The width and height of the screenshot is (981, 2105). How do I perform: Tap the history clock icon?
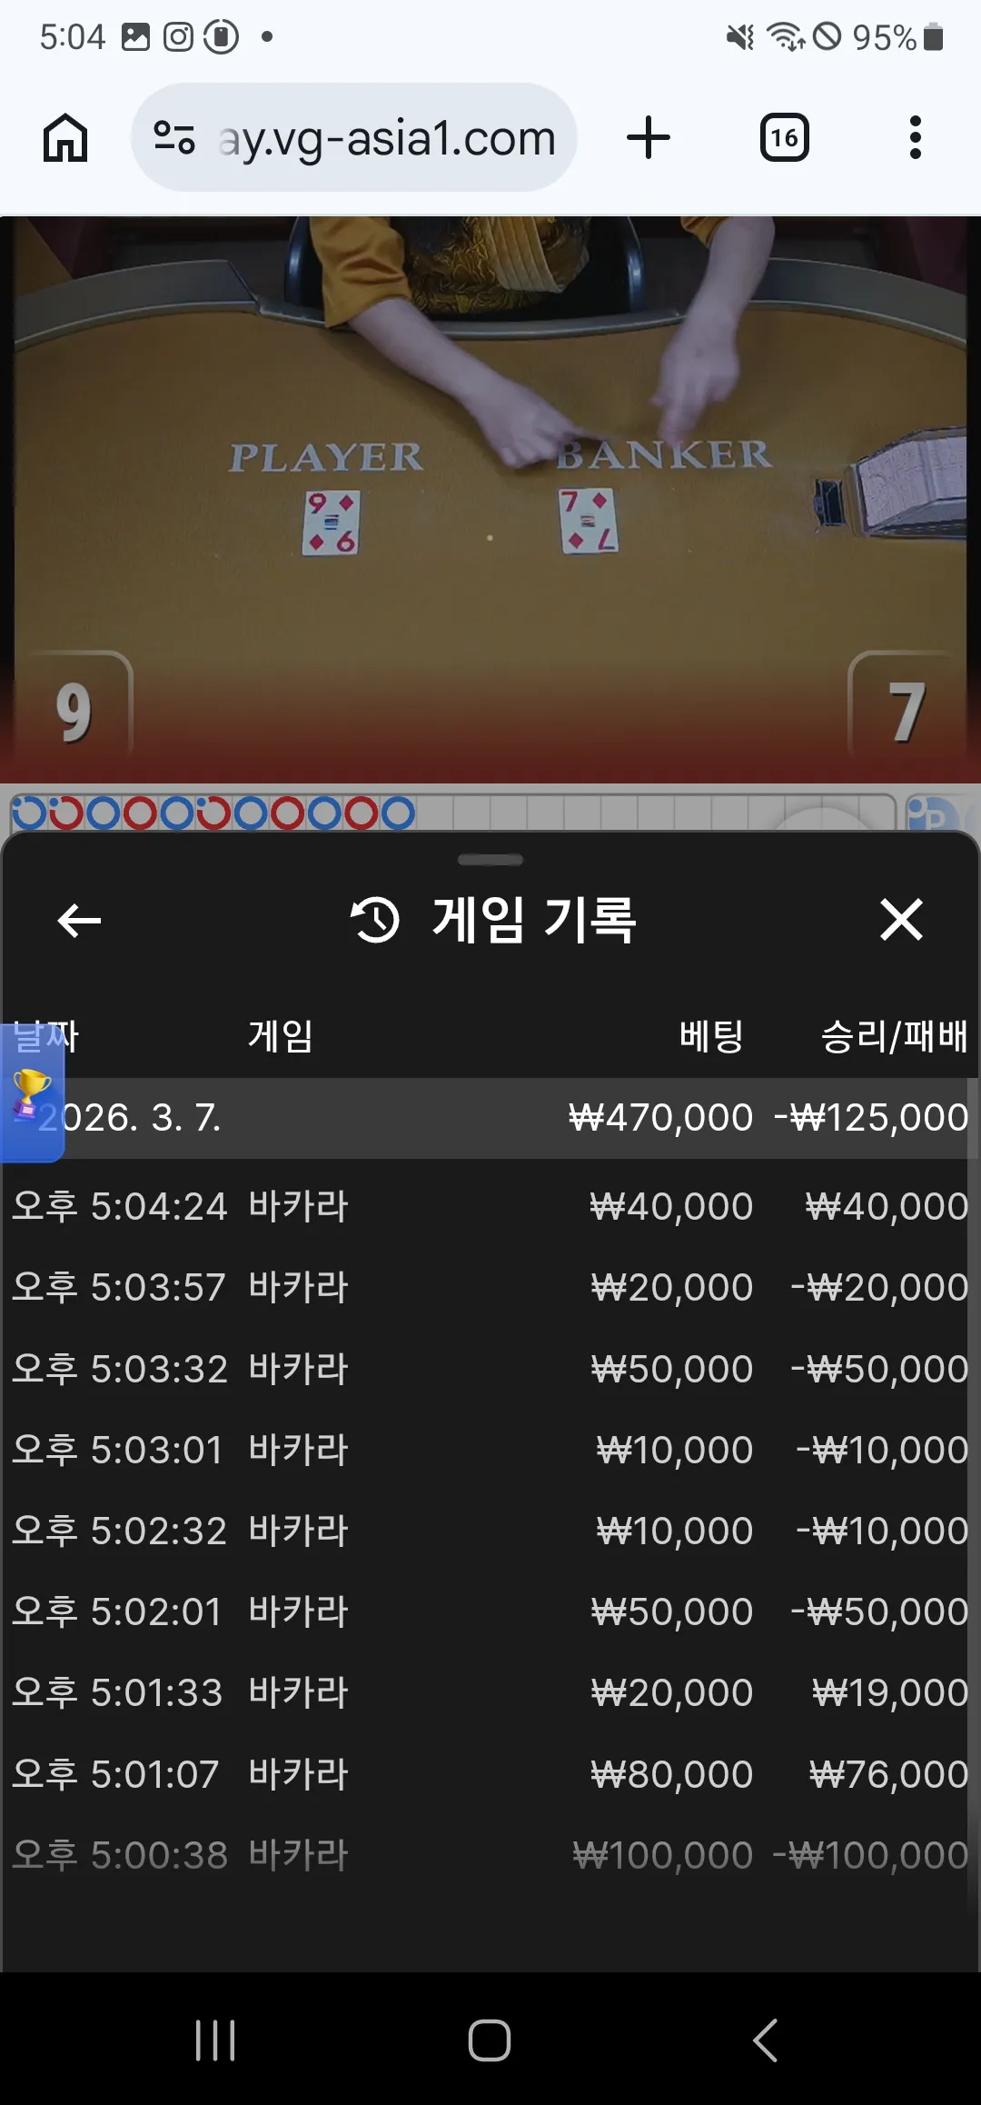tap(375, 920)
